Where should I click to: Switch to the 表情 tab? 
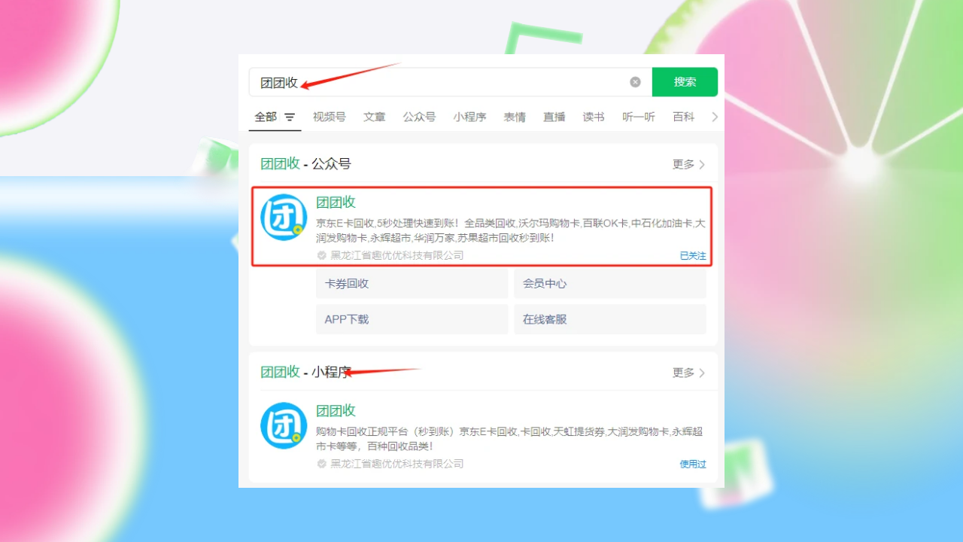click(515, 117)
